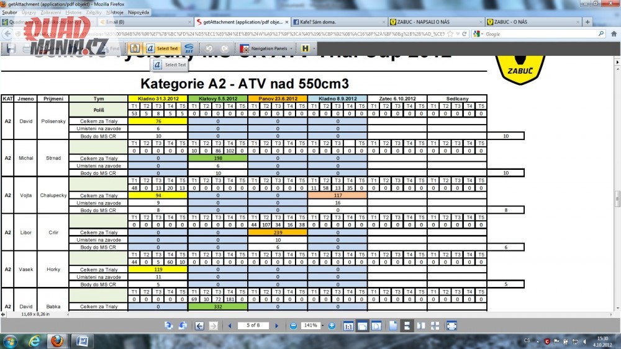Open the Historie menu
621x349 pixels.
[73, 12]
